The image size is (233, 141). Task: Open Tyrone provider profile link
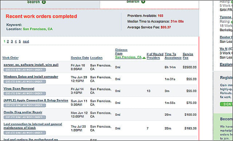click(226, 17)
